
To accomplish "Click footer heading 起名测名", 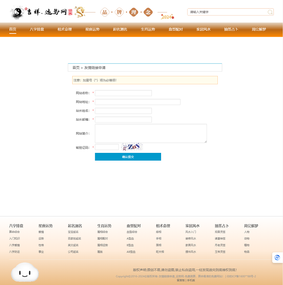I will pos(75,226).
